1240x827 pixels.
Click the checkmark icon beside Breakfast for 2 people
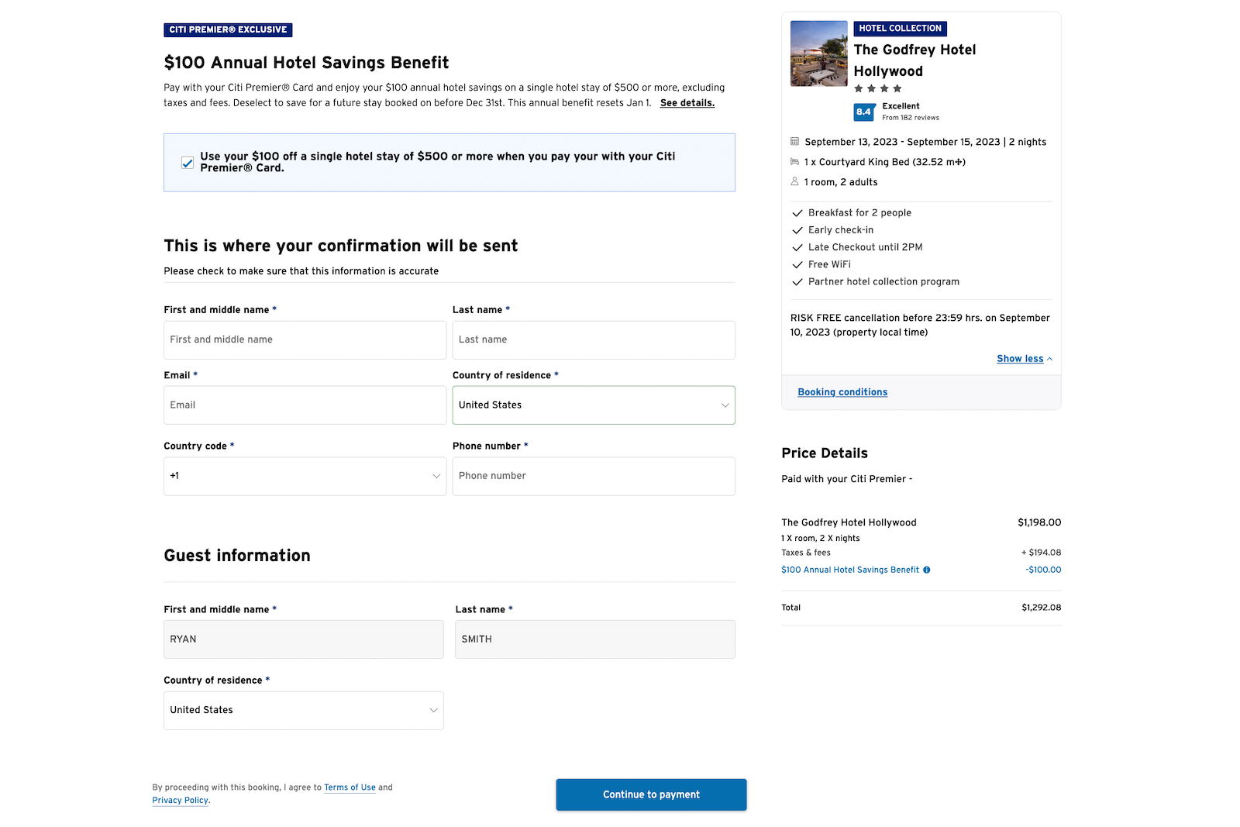click(797, 212)
